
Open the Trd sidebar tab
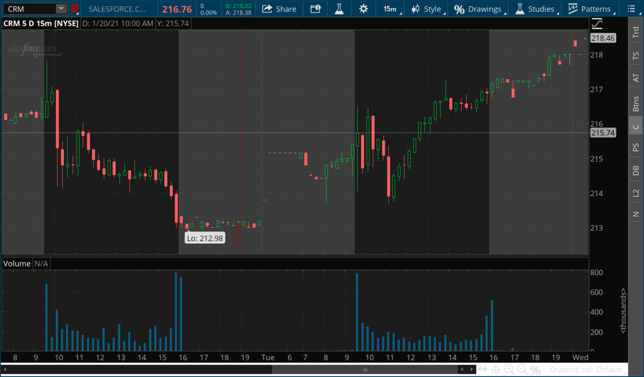[636, 32]
